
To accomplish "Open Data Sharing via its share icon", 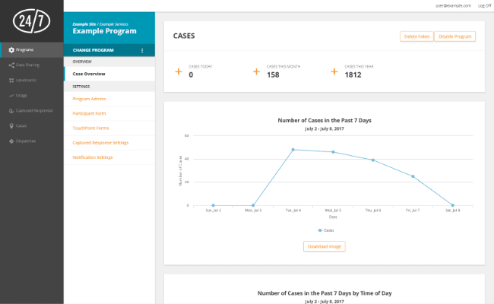I will coord(11,65).
